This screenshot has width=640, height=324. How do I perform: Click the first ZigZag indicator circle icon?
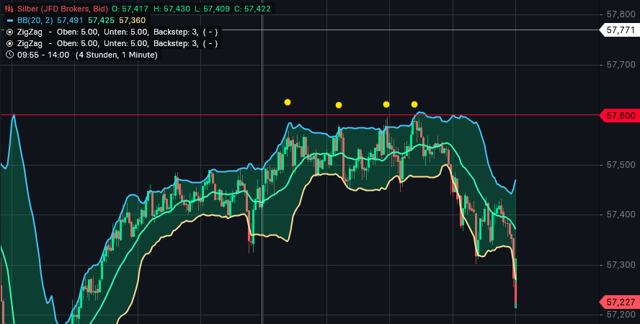pos(9,32)
